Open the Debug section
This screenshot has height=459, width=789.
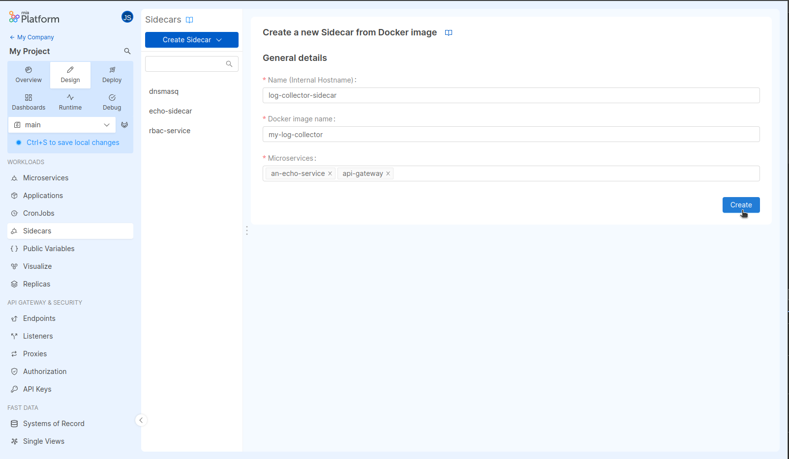click(112, 102)
